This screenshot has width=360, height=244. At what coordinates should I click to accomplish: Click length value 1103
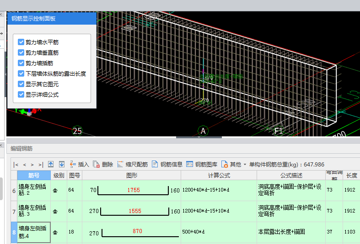click(349, 232)
